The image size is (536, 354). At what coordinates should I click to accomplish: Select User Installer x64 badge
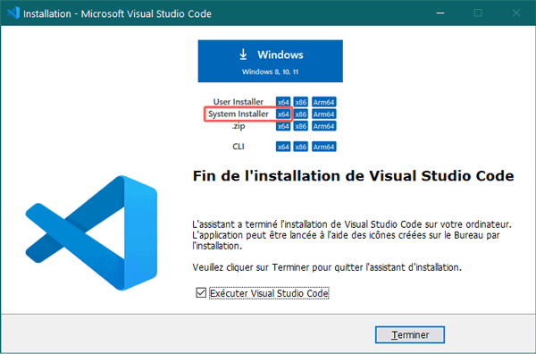tap(283, 102)
